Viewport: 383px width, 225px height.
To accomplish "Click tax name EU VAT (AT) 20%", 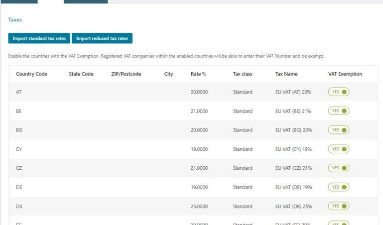I will pyautogui.click(x=293, y=92).
